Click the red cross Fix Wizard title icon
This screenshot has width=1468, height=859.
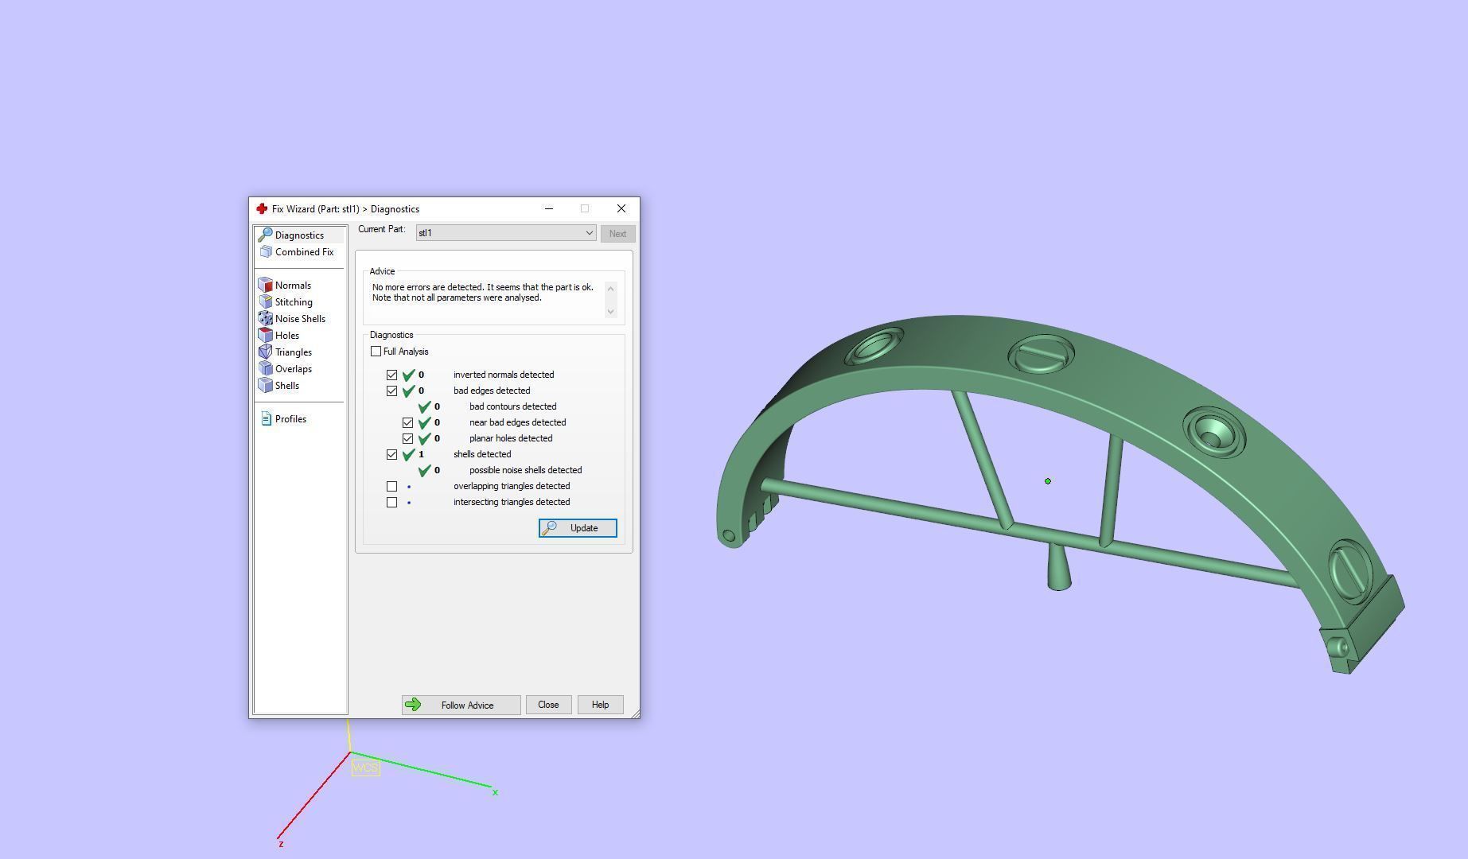pos(261,209)
